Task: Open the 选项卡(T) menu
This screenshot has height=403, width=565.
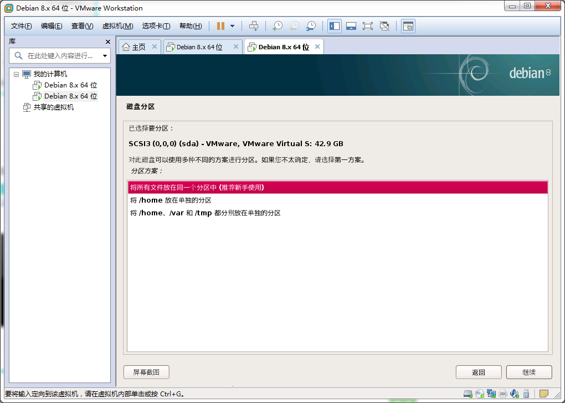Action: coord(156,26)
